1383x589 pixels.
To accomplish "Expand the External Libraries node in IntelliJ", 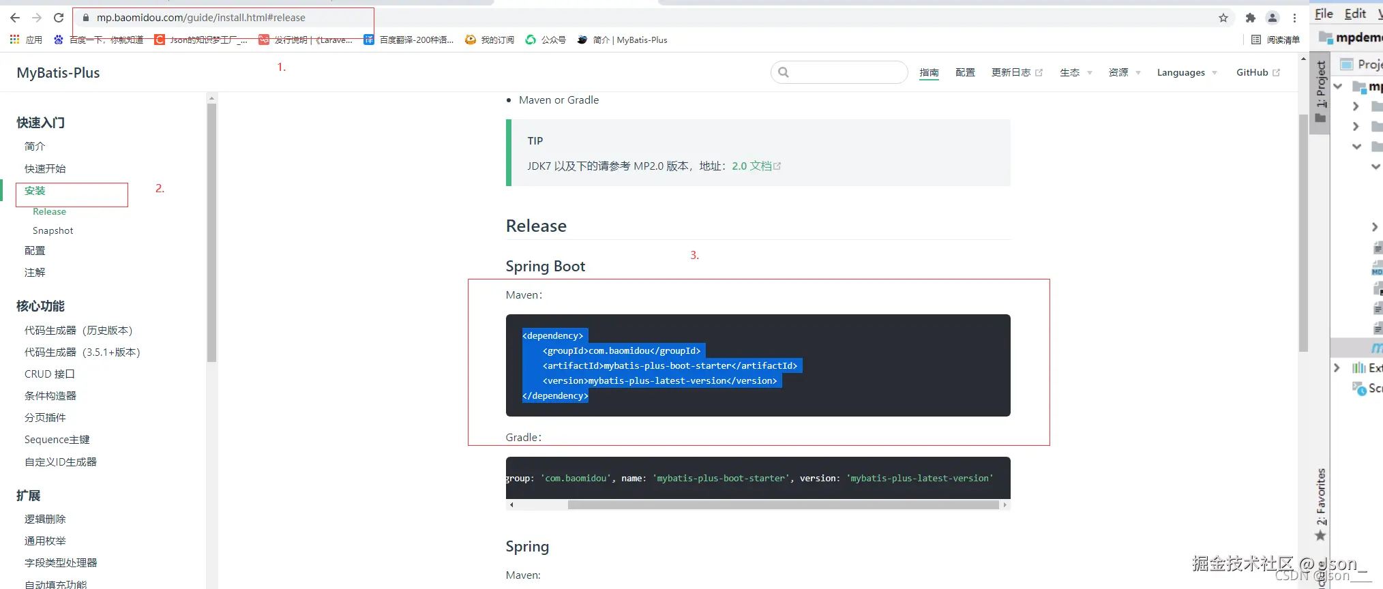I will pos(1337,367).
